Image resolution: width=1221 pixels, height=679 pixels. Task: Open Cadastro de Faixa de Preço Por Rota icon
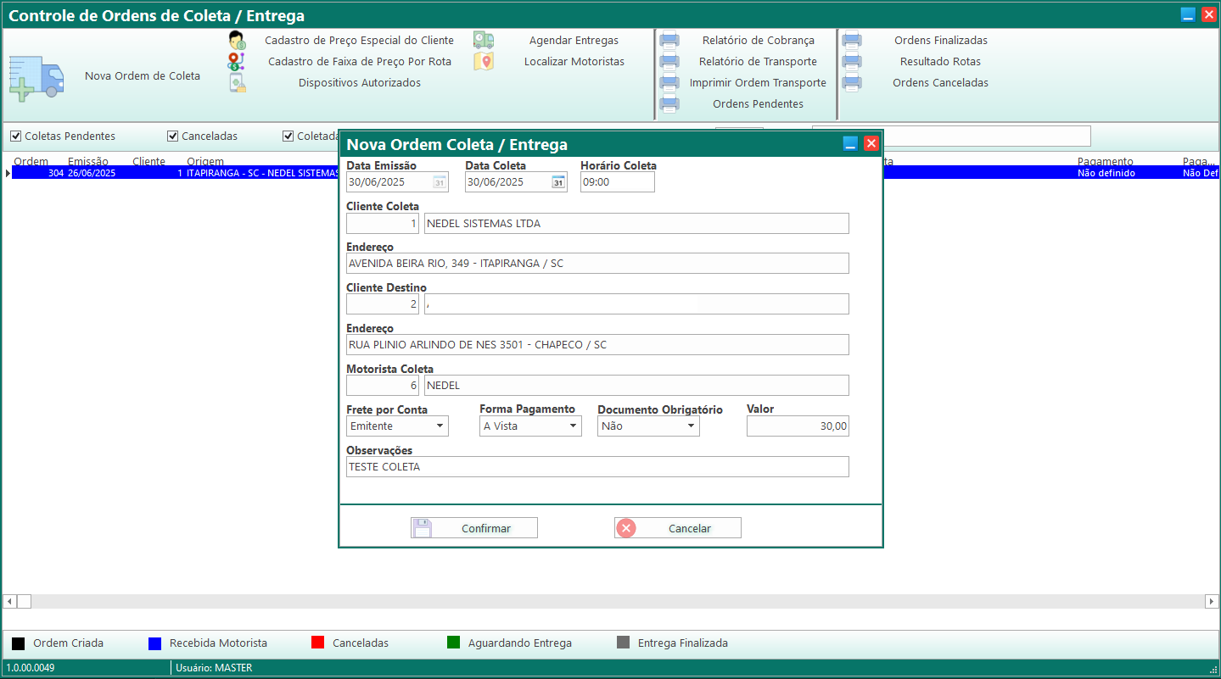click(x=237, y=61)
